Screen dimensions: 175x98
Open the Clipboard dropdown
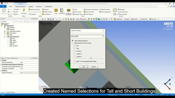(118, 19)
